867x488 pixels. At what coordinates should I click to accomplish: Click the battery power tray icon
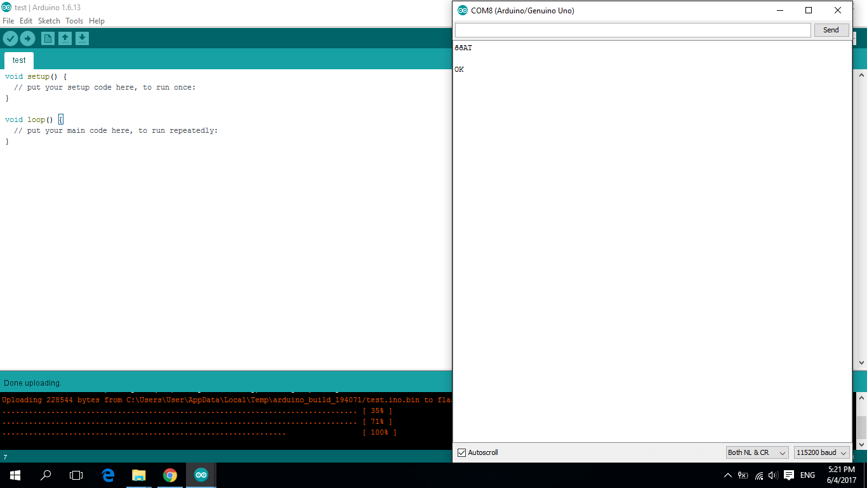(x=743, y=475)
